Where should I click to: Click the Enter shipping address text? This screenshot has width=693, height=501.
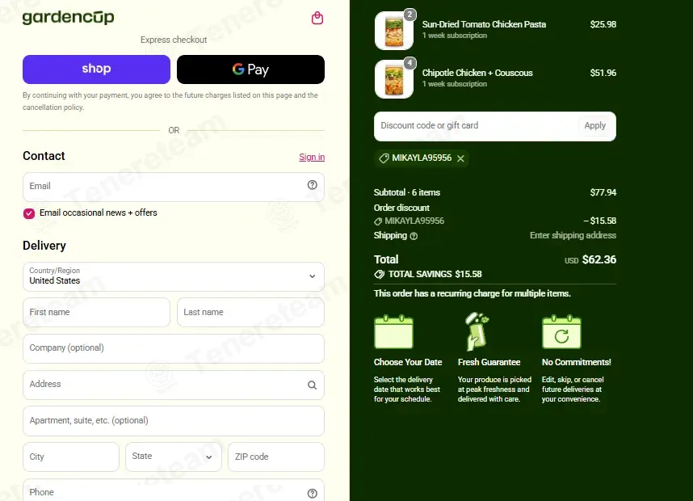point(573,236)
